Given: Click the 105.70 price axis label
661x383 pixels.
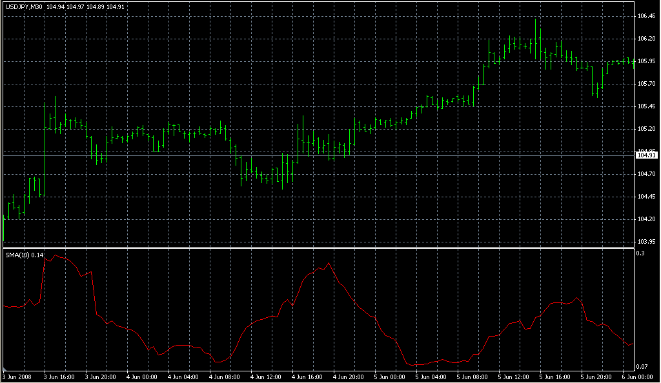Looking at the screenshot, I should click(646, 84).
